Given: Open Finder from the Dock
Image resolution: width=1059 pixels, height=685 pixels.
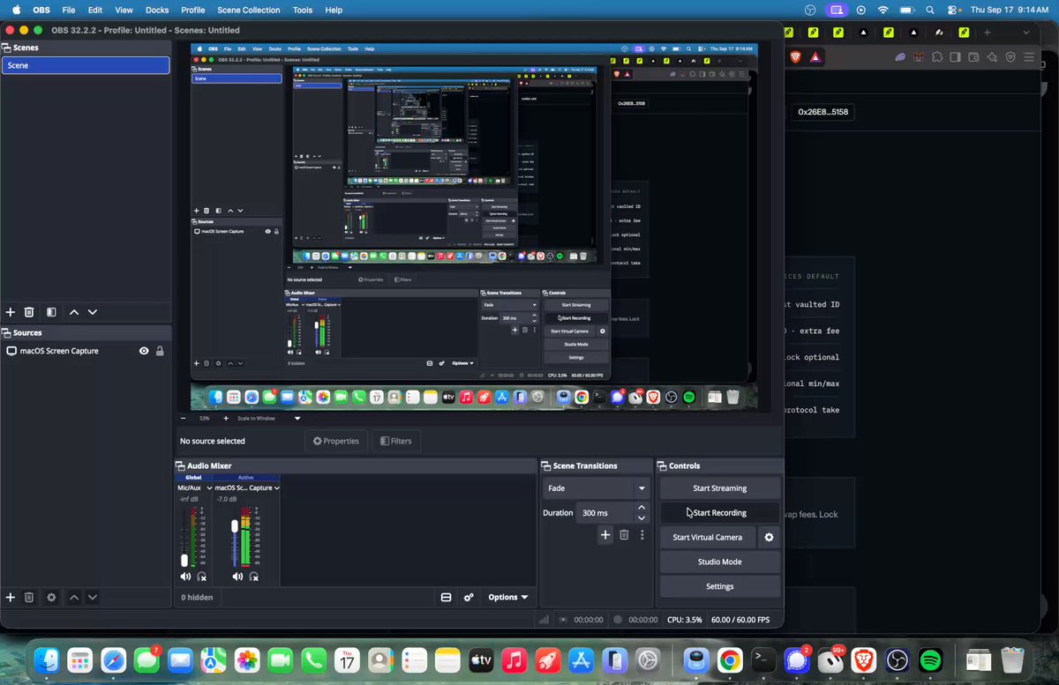Looking at the screenshot, I should [x=46, y=659].
